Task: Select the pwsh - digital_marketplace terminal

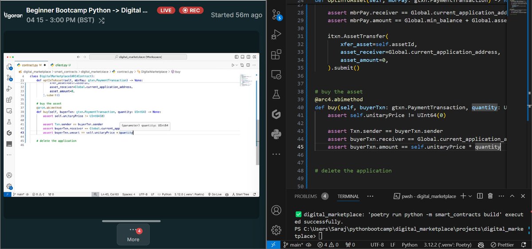Action: (425, 196)
